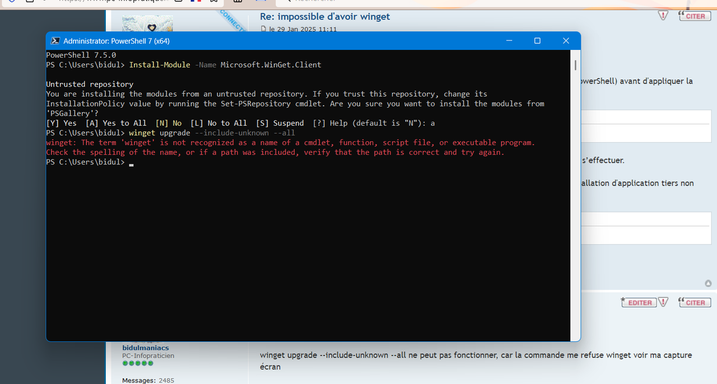Click the "Check the spelling" error line
Viewport: 717px width, 384px height.
click(275, 152)
